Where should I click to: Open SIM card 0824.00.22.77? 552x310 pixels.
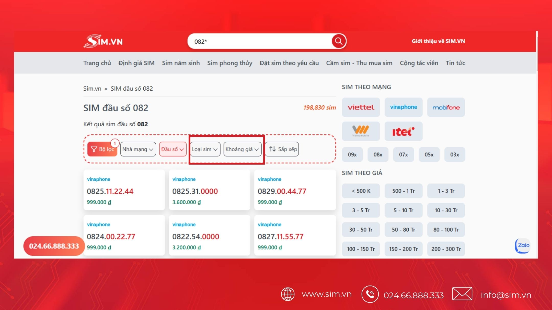coord(124,235)
